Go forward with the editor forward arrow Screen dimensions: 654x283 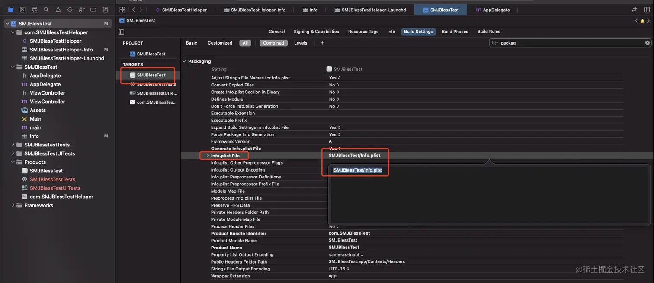click(141, 10)
